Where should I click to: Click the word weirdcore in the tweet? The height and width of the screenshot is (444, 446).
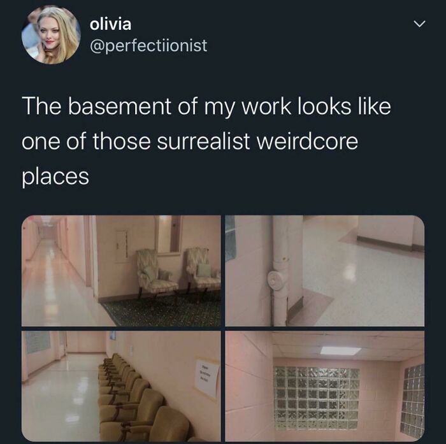(307, 141)
